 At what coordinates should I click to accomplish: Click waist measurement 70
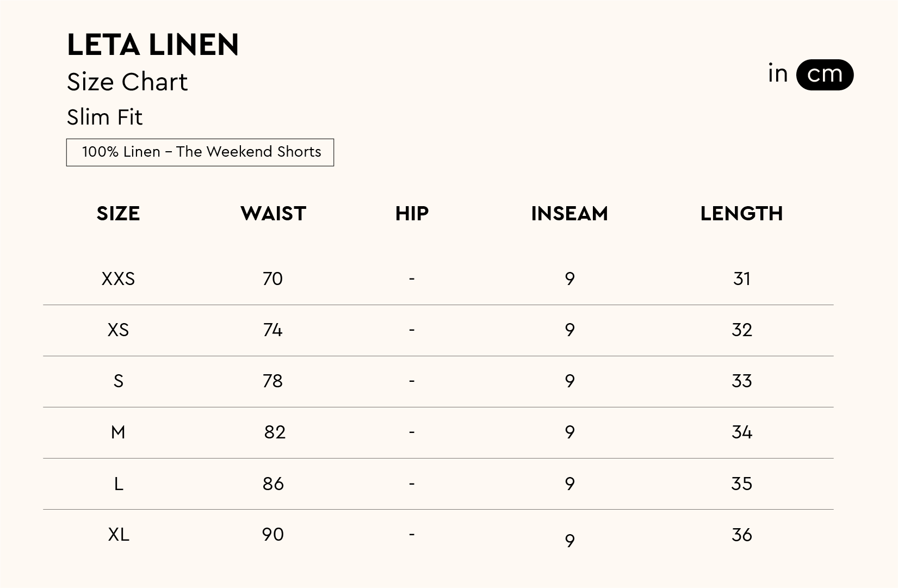(x=273, y=279)
